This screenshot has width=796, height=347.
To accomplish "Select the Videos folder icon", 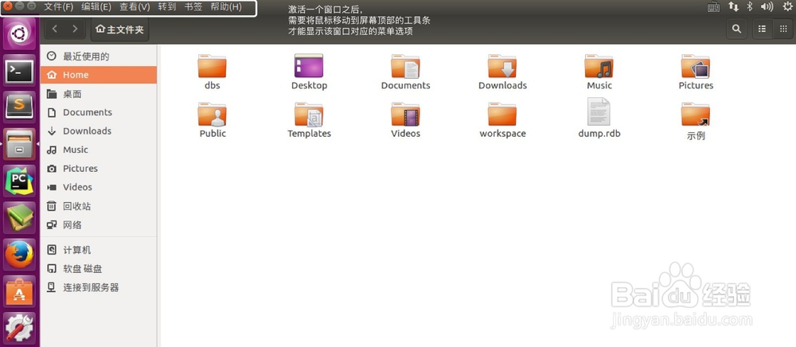I will point(406,114).
